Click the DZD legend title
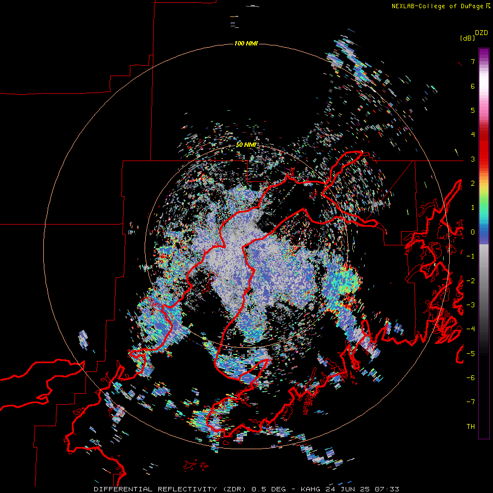This screenshot has width=493, height=493. pos(481,33)
